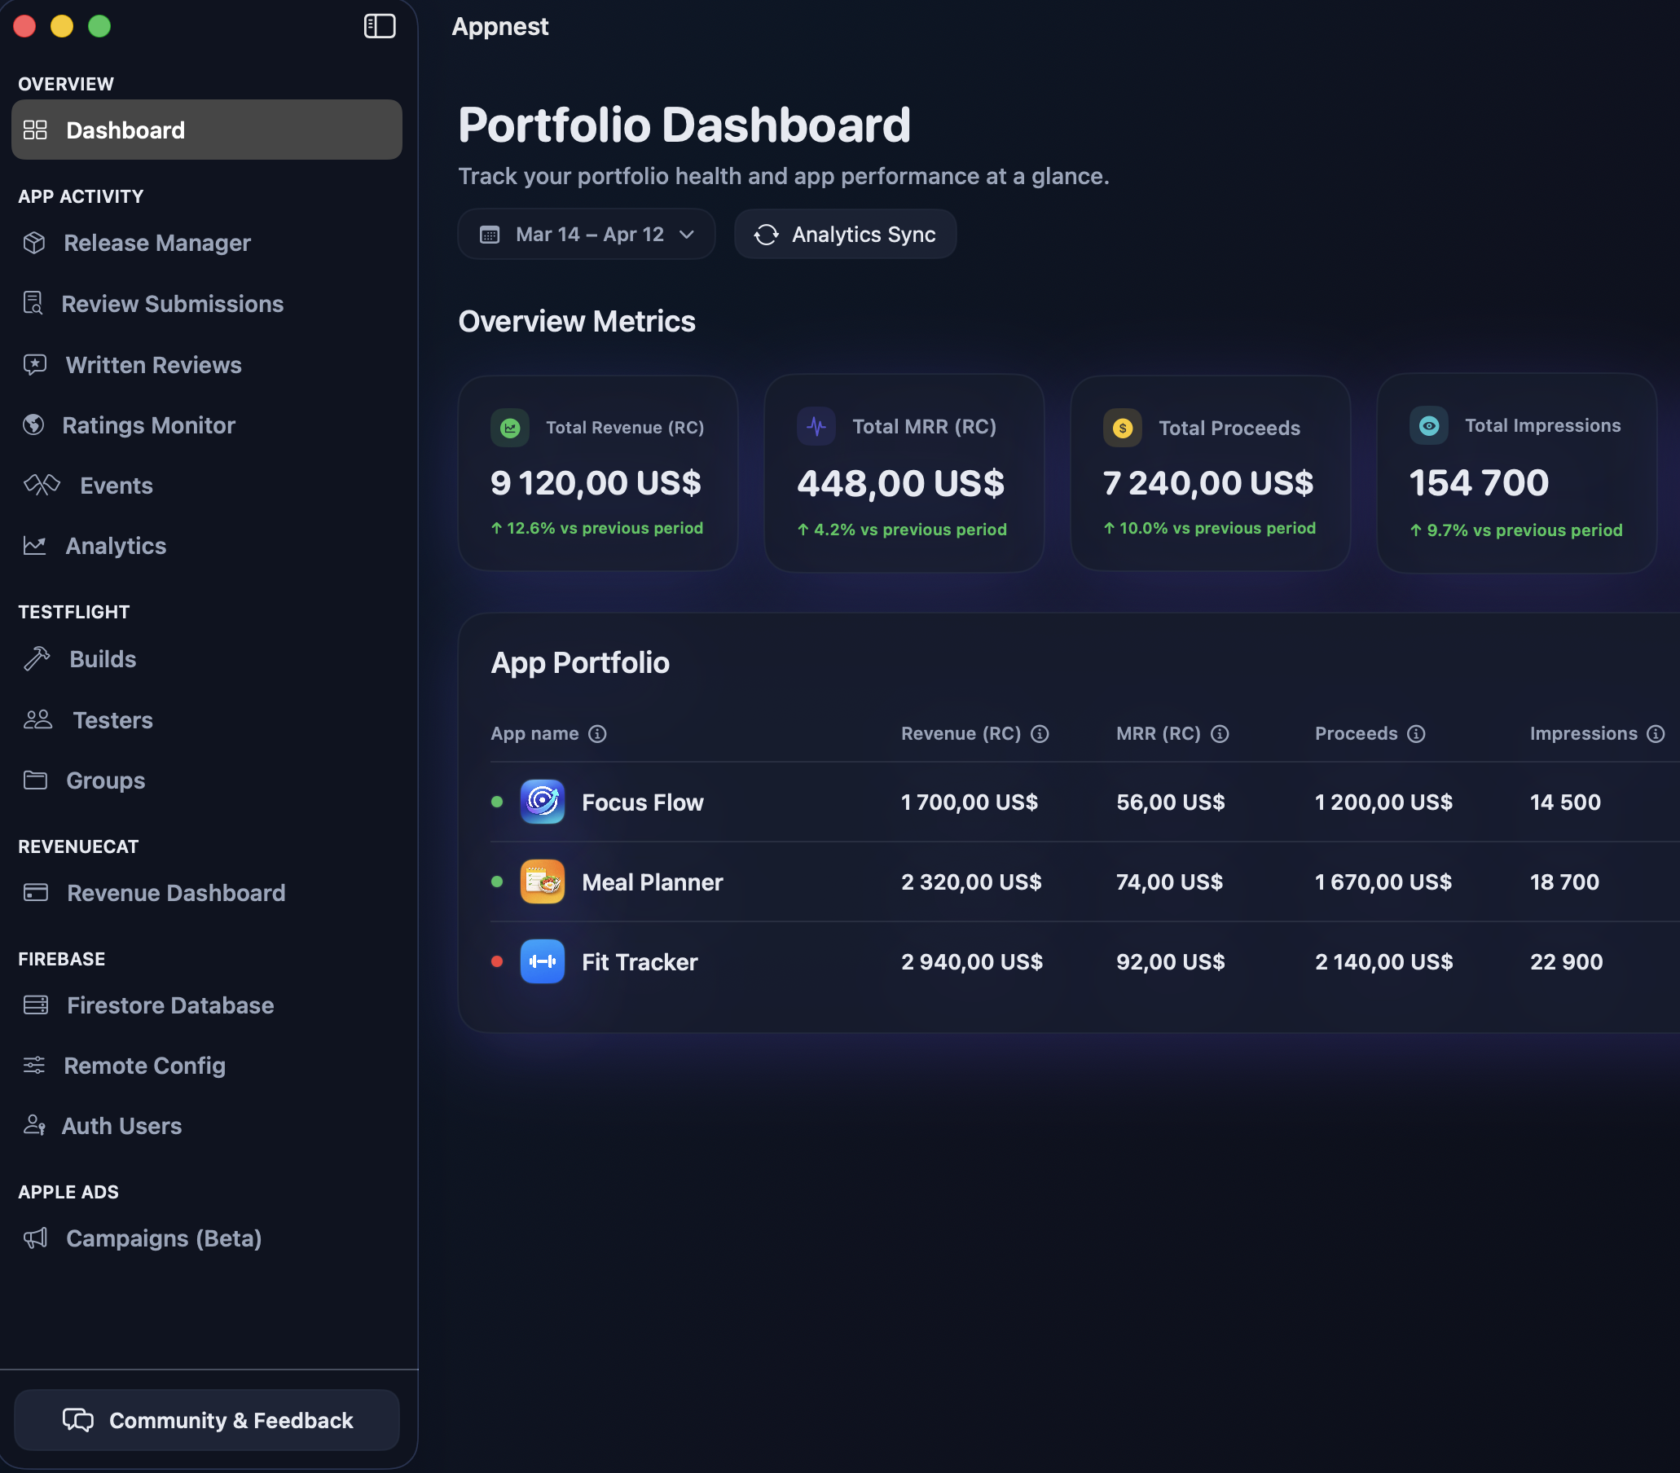
Task: Click the Revenue Dashboard card icon
Action: (x=35, y=892)
